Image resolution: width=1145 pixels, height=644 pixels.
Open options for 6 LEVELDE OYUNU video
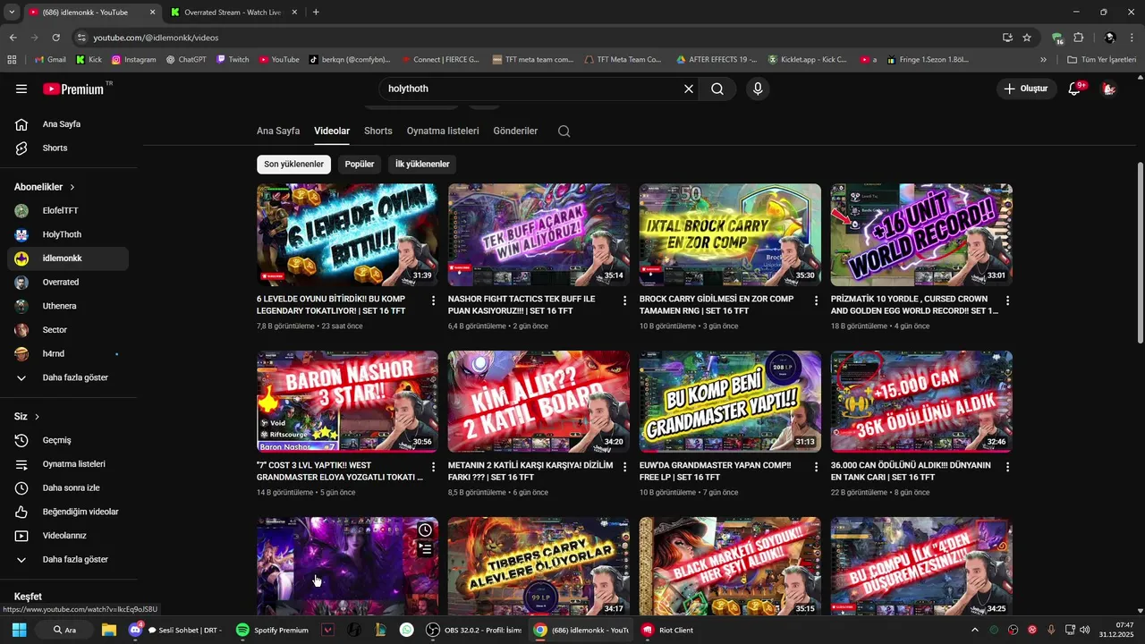[x=434, y=301]
